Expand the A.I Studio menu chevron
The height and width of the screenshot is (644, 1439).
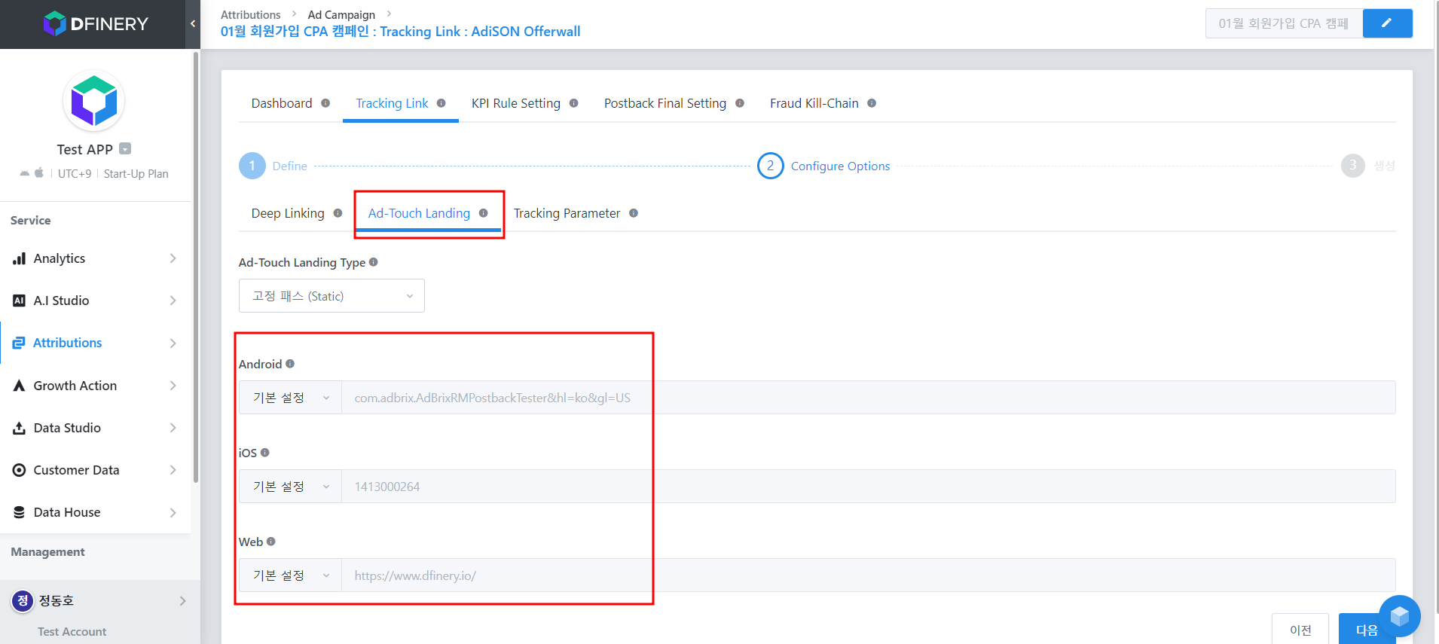coord(173,301)
